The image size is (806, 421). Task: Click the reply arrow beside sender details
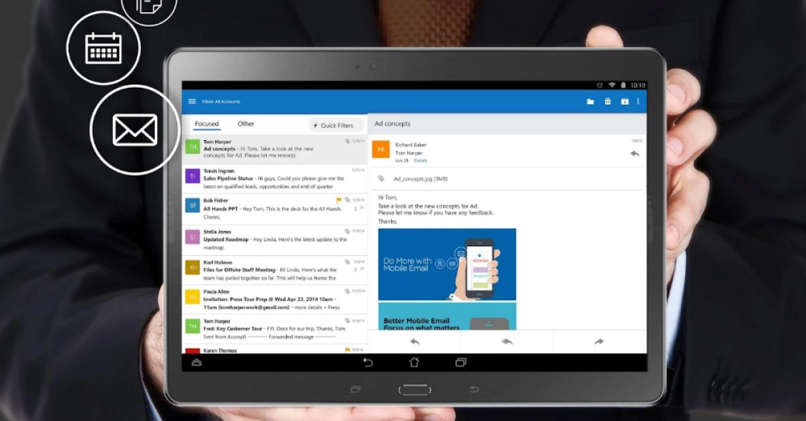pos(635,154)
